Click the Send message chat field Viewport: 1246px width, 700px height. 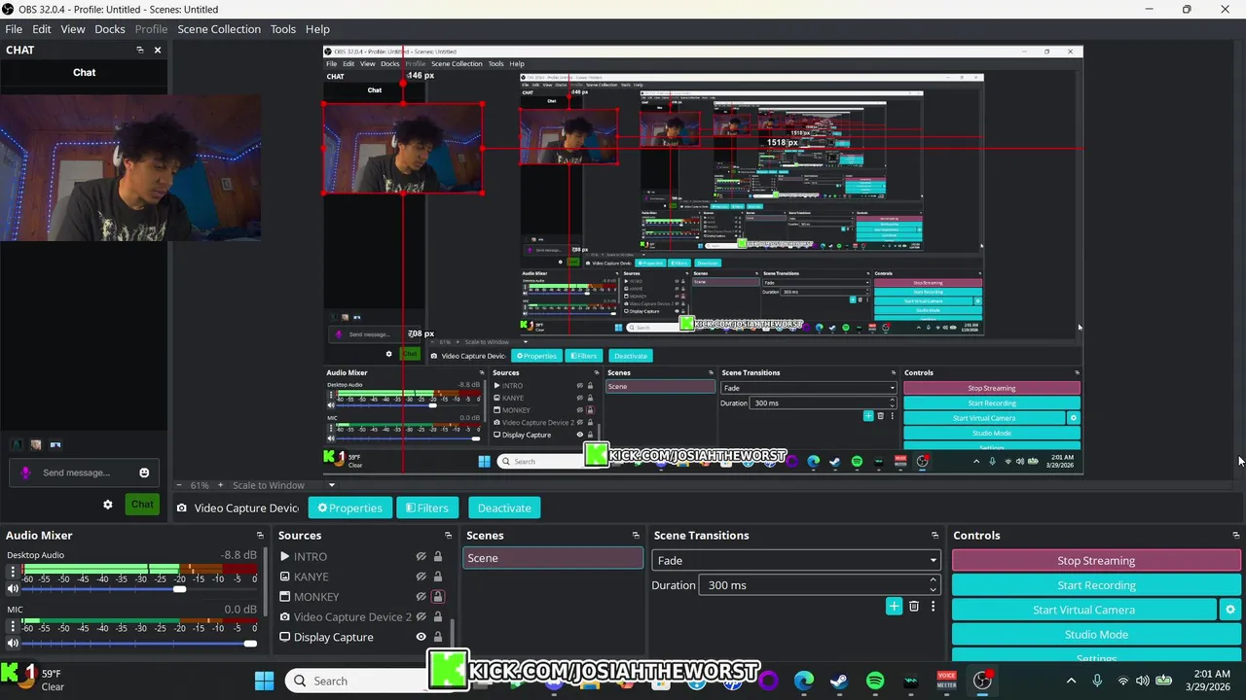[x=86, y=472]
